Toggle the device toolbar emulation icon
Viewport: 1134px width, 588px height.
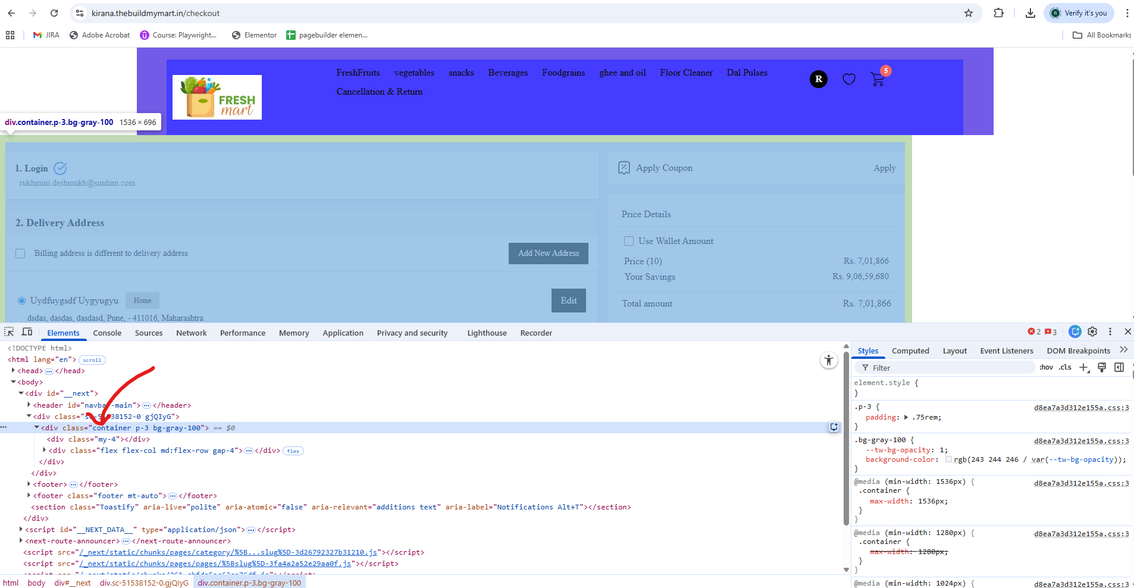(x=27, y=332)
